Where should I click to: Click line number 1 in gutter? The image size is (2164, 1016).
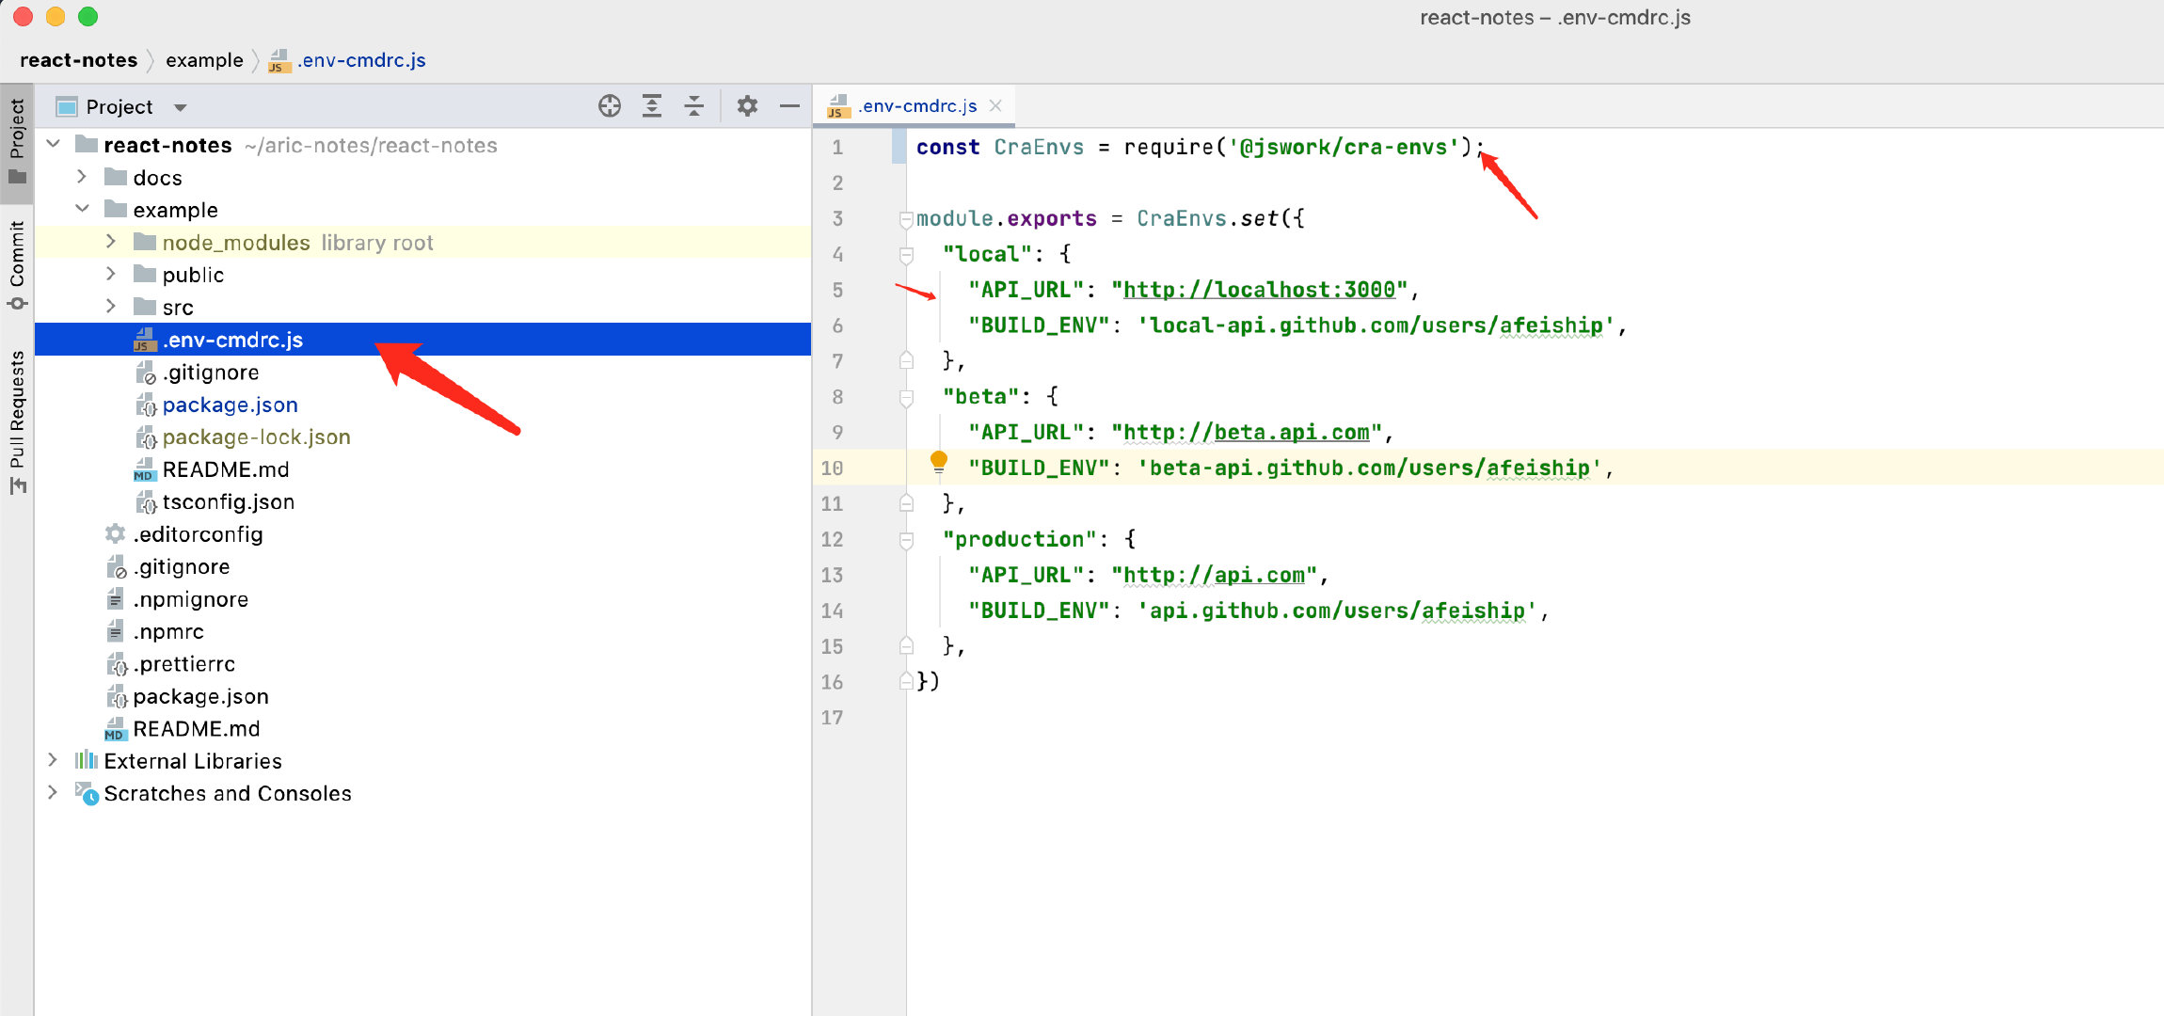837,148
